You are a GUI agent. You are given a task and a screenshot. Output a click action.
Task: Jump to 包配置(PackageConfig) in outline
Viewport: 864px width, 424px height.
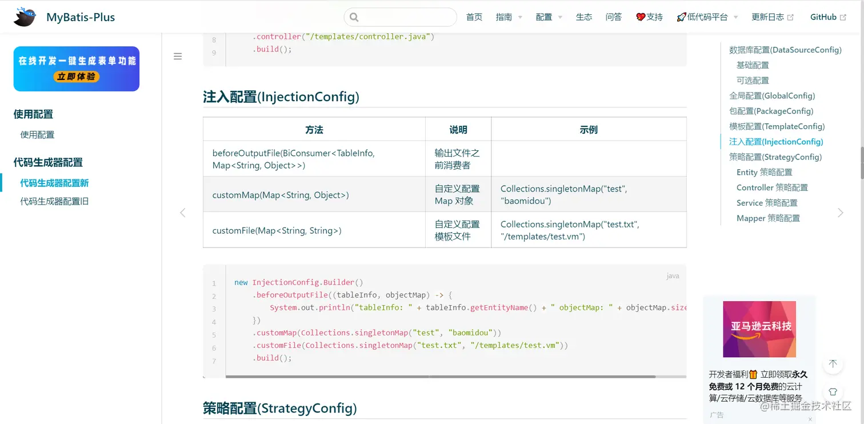(771, 111)
